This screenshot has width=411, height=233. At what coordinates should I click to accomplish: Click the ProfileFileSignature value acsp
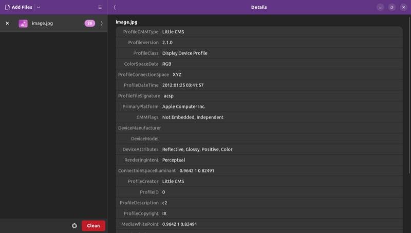click(169, 96)
